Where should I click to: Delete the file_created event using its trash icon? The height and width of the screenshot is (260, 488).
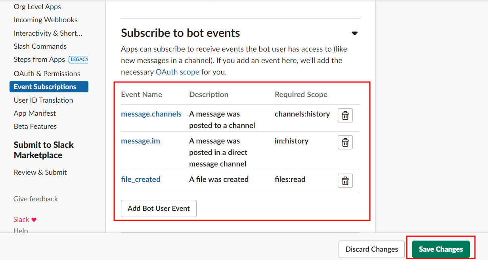click(345, 181)
